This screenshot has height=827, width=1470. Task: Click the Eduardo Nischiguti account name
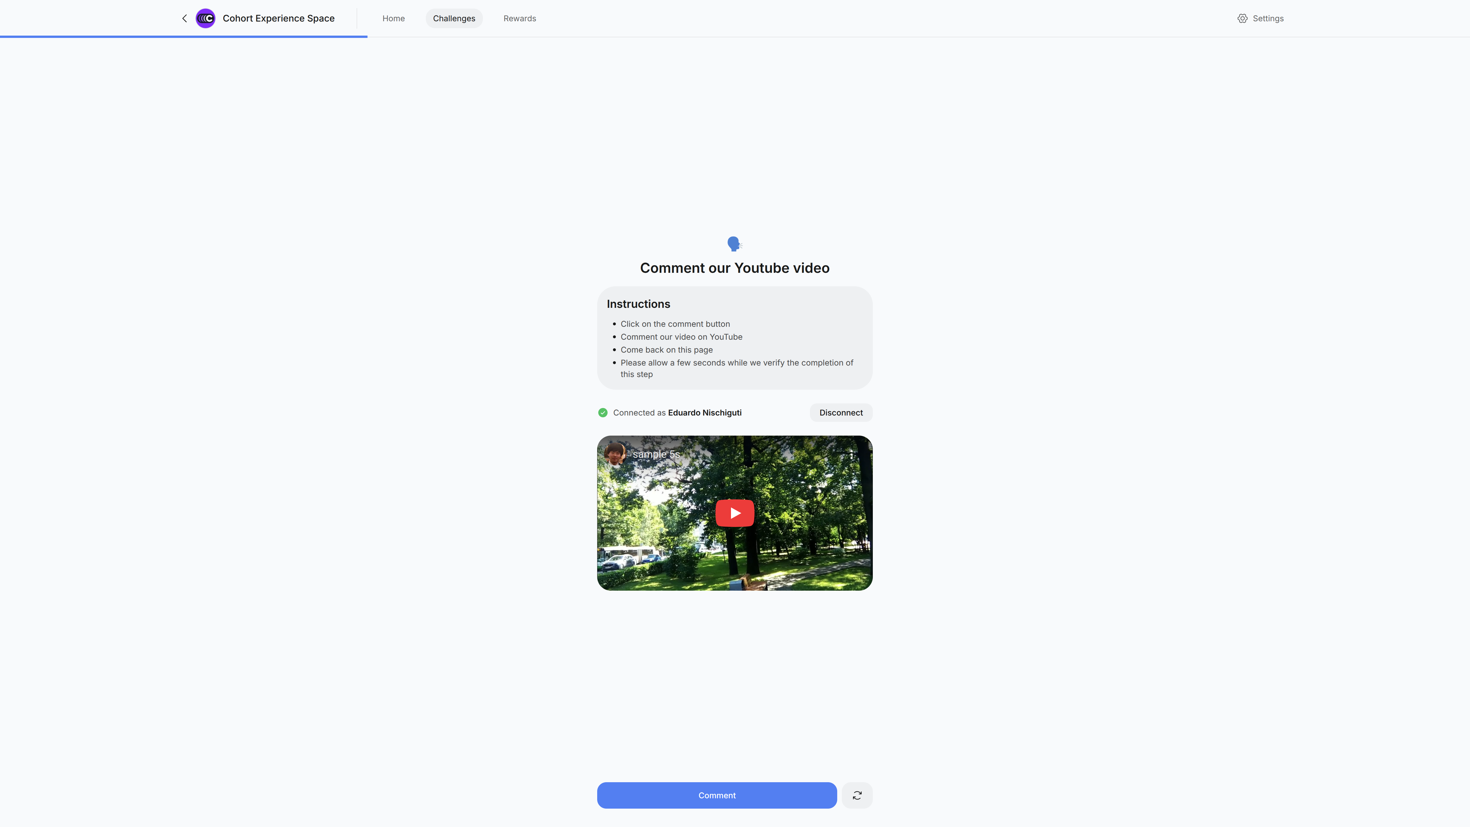[x=705, y=413]
